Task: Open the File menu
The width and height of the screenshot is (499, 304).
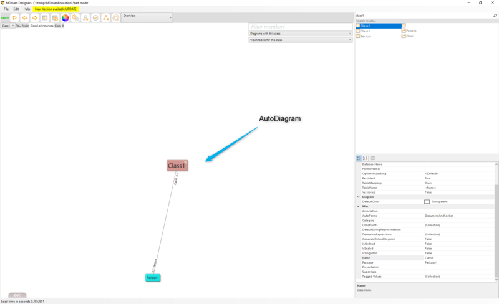Action: click(6, 9)
